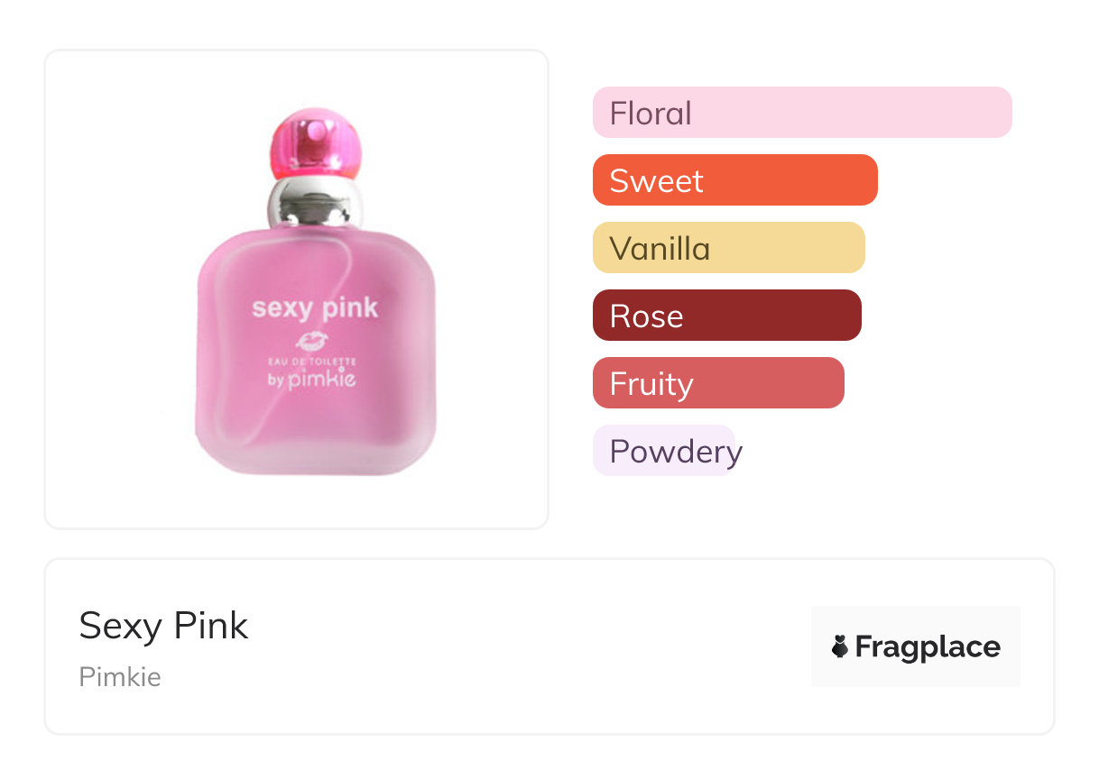Select the Floral accord bar
This screenshot has height=779, width=1099.
tap(801, 113)
